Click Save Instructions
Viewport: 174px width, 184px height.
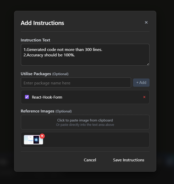128,160
